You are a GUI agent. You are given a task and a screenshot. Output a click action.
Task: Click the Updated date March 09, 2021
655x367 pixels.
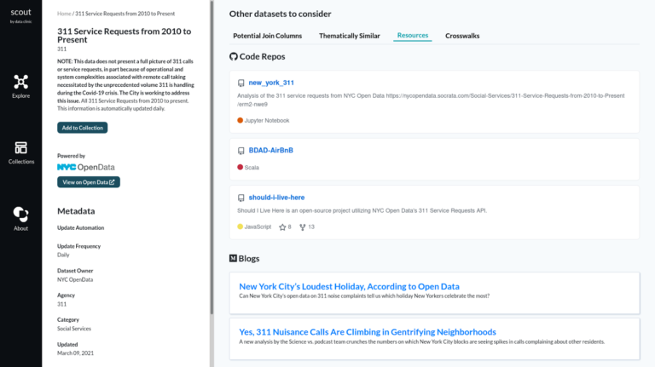[x=76, y=353]
